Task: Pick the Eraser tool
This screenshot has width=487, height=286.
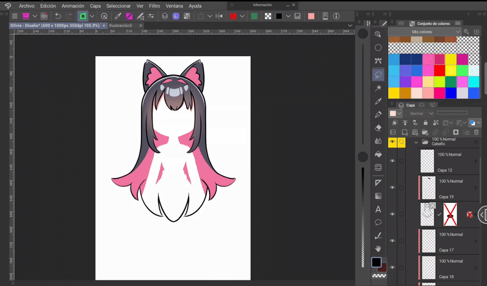Action: click(x=378, y=128)
